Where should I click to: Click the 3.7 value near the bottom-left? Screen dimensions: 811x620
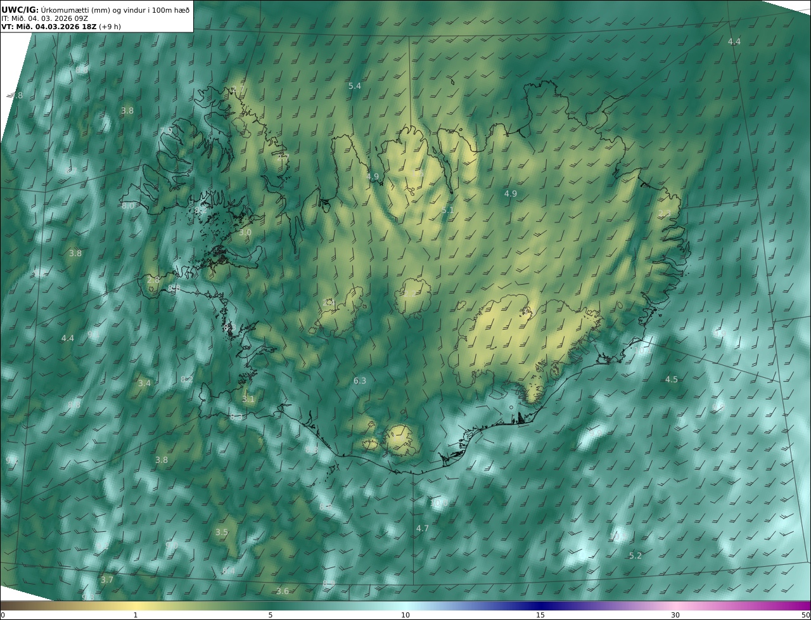[x=107, y=580]
